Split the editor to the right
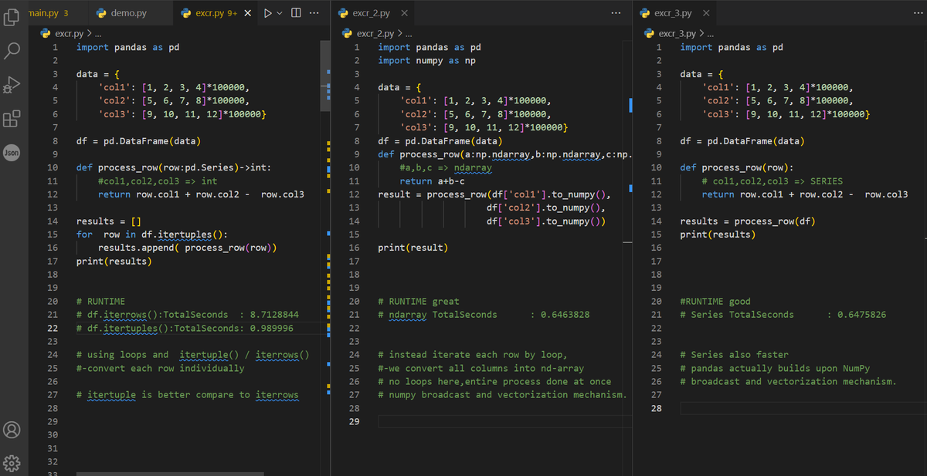Image resolution: width=927 pixels, height=476 pixels. tap(297, 13)
